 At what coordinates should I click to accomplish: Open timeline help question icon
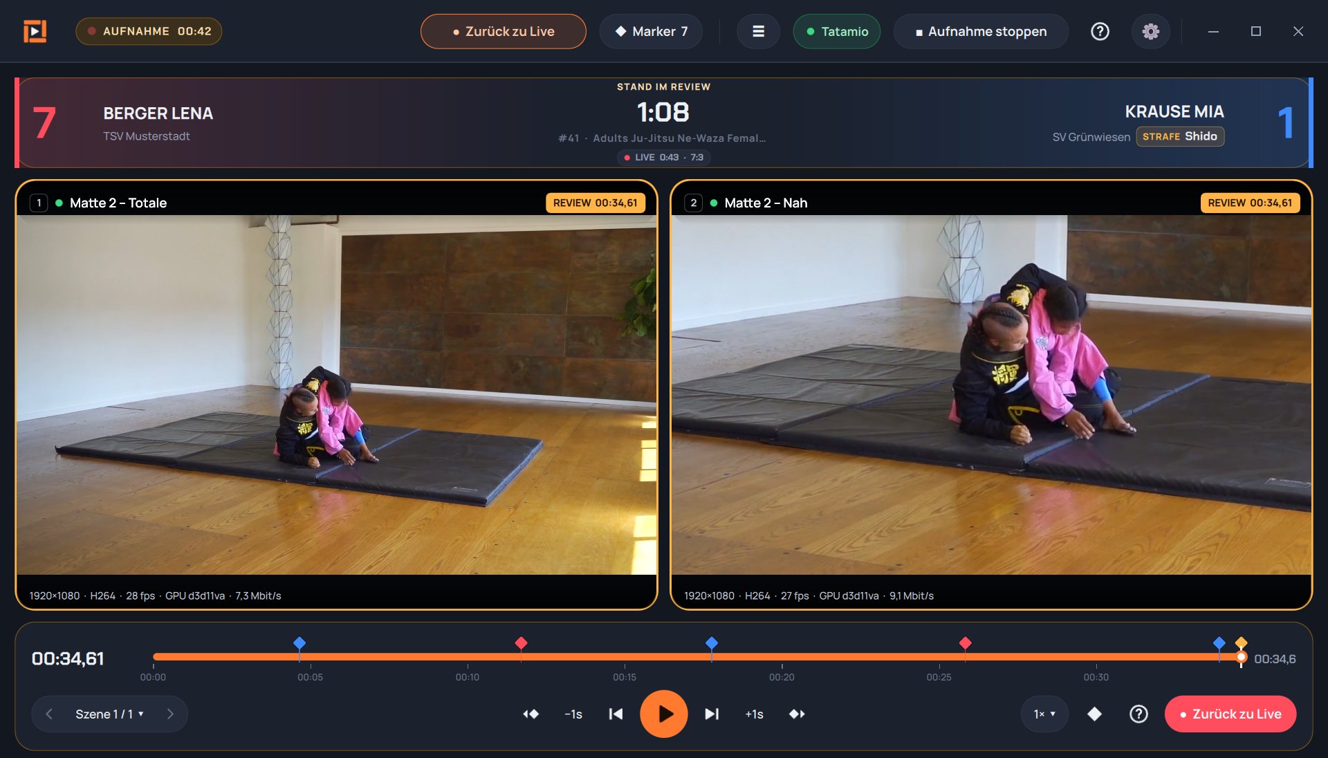point(1138,714)
